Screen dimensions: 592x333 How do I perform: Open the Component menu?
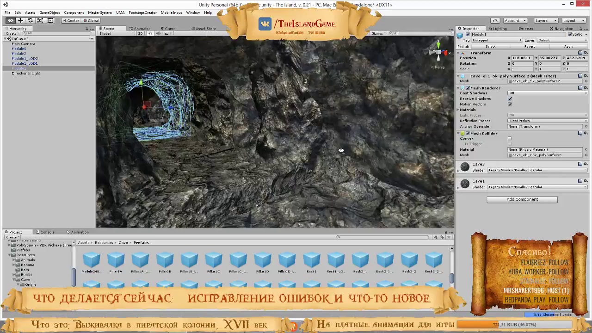tap(74, 12)
